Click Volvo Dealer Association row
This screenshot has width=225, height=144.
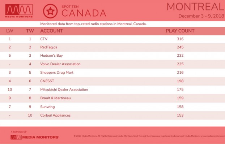tap(112, 64)
